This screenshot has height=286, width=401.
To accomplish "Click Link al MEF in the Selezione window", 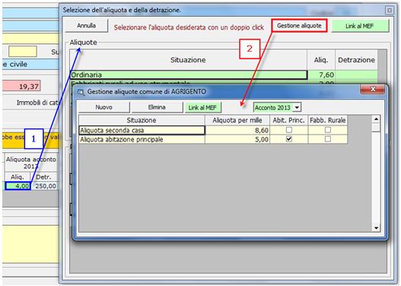I will [x=360, y=26].
